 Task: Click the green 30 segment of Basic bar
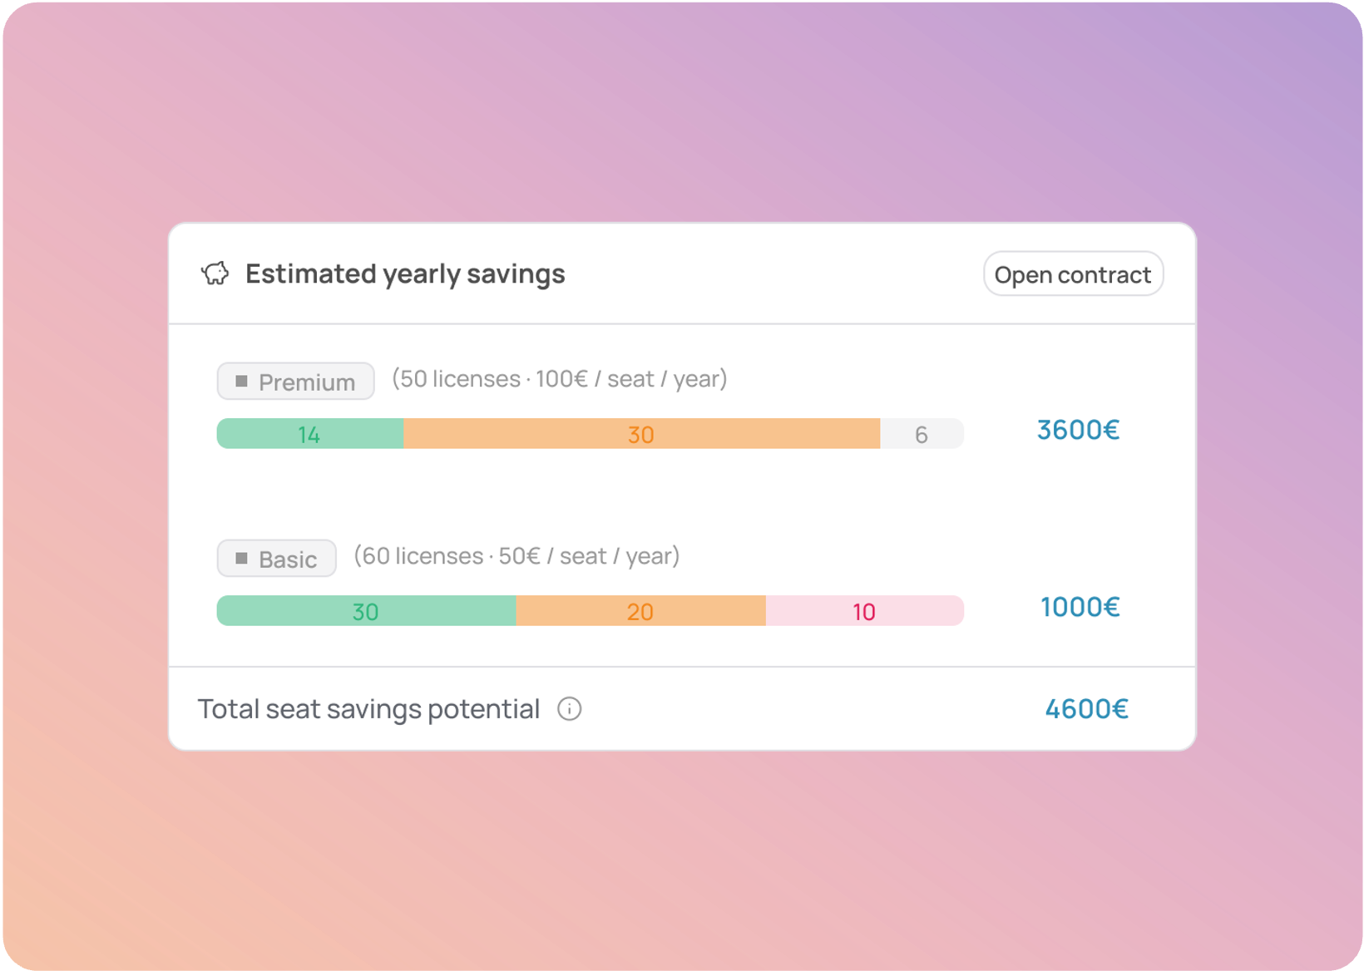(x=366, y=611)
